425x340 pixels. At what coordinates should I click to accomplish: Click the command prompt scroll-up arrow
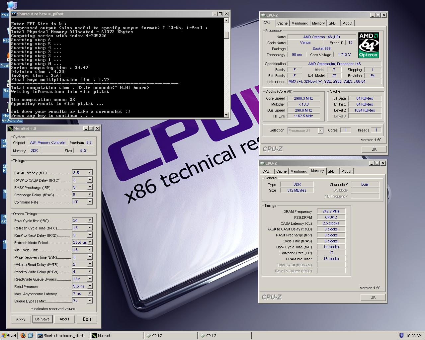tap(226, 21)
